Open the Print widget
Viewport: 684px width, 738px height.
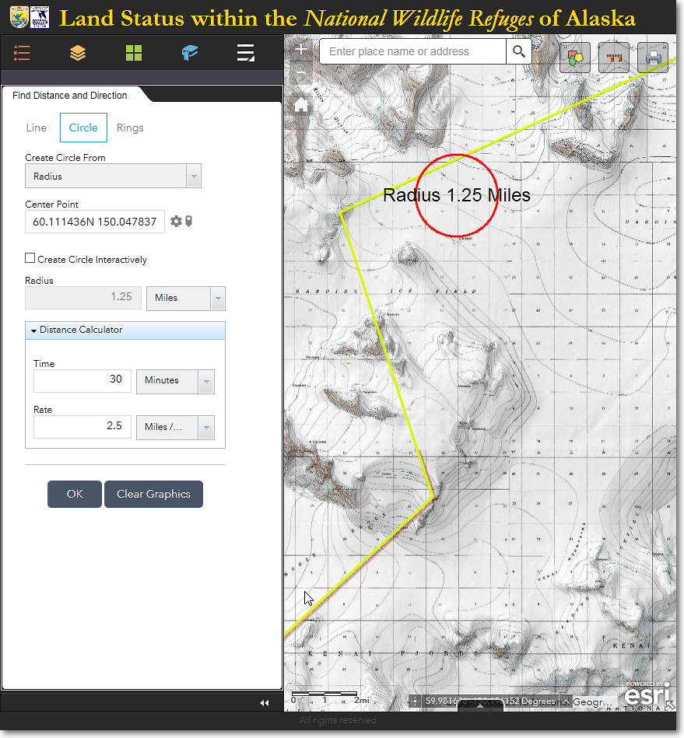click(653, 58)
